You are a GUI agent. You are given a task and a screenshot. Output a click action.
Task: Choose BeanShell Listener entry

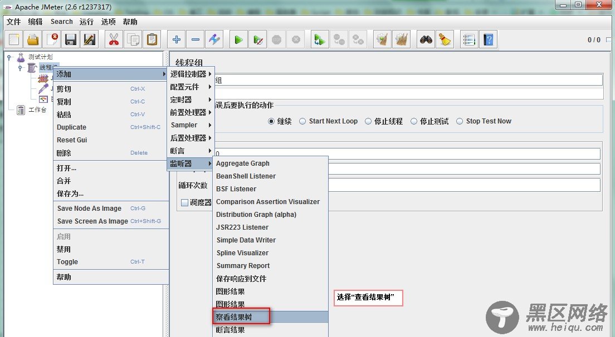[271, 176]
